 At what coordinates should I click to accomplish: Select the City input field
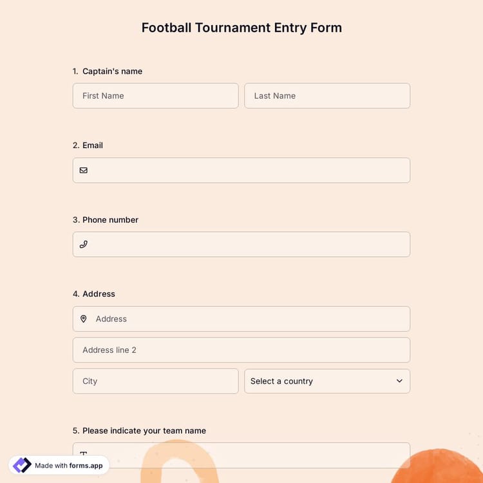tap(155, 381)
